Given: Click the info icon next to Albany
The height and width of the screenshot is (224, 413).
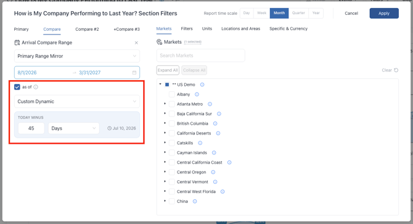Looking at the screenshot, I should point(197,94).
